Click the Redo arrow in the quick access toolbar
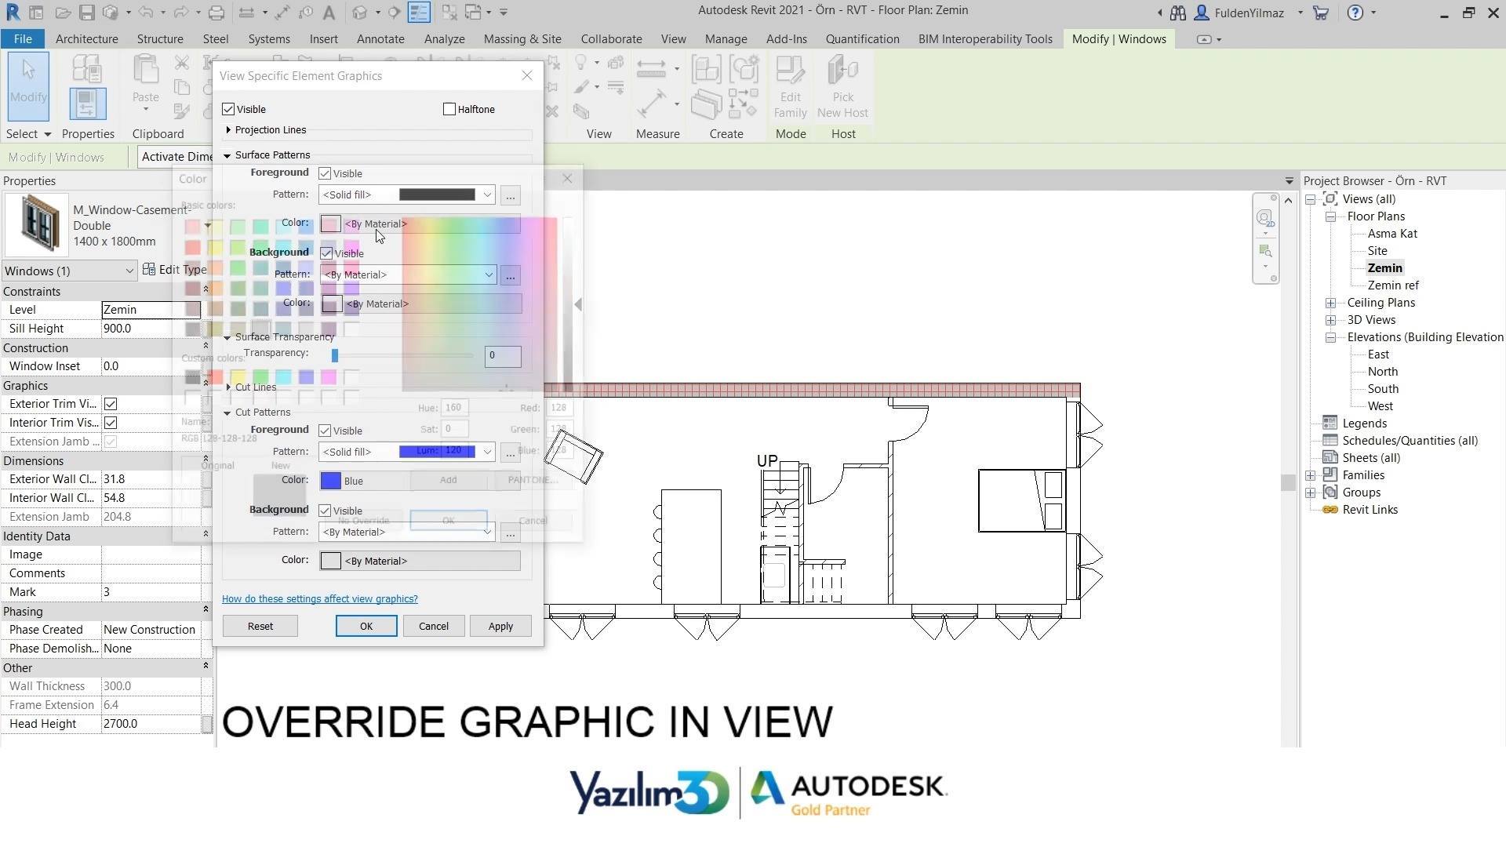 (180, 13)
